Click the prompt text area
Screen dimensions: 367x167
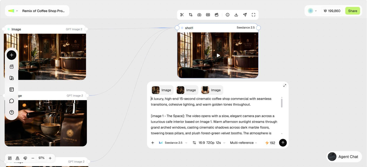coord(214,116)
